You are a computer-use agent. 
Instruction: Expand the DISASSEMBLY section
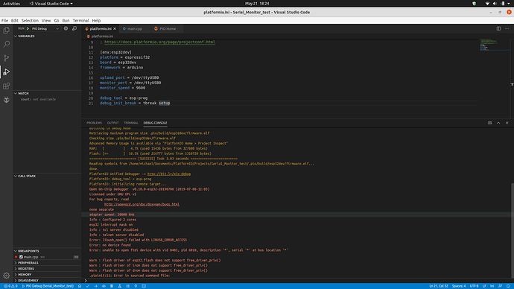point(47,281)
